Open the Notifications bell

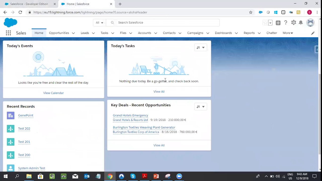pyautogui.click(x=301, y=23)
